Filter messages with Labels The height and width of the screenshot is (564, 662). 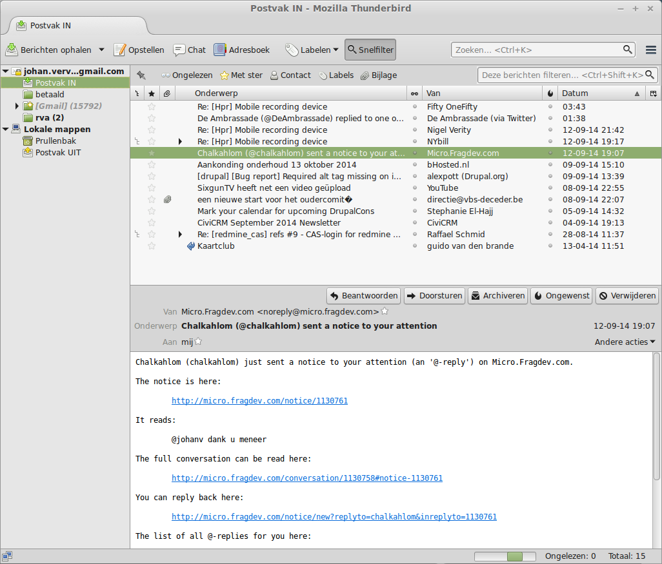[x=336, y=75]
